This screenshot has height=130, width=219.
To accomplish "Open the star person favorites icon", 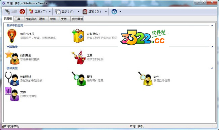I will pos(12,57).
